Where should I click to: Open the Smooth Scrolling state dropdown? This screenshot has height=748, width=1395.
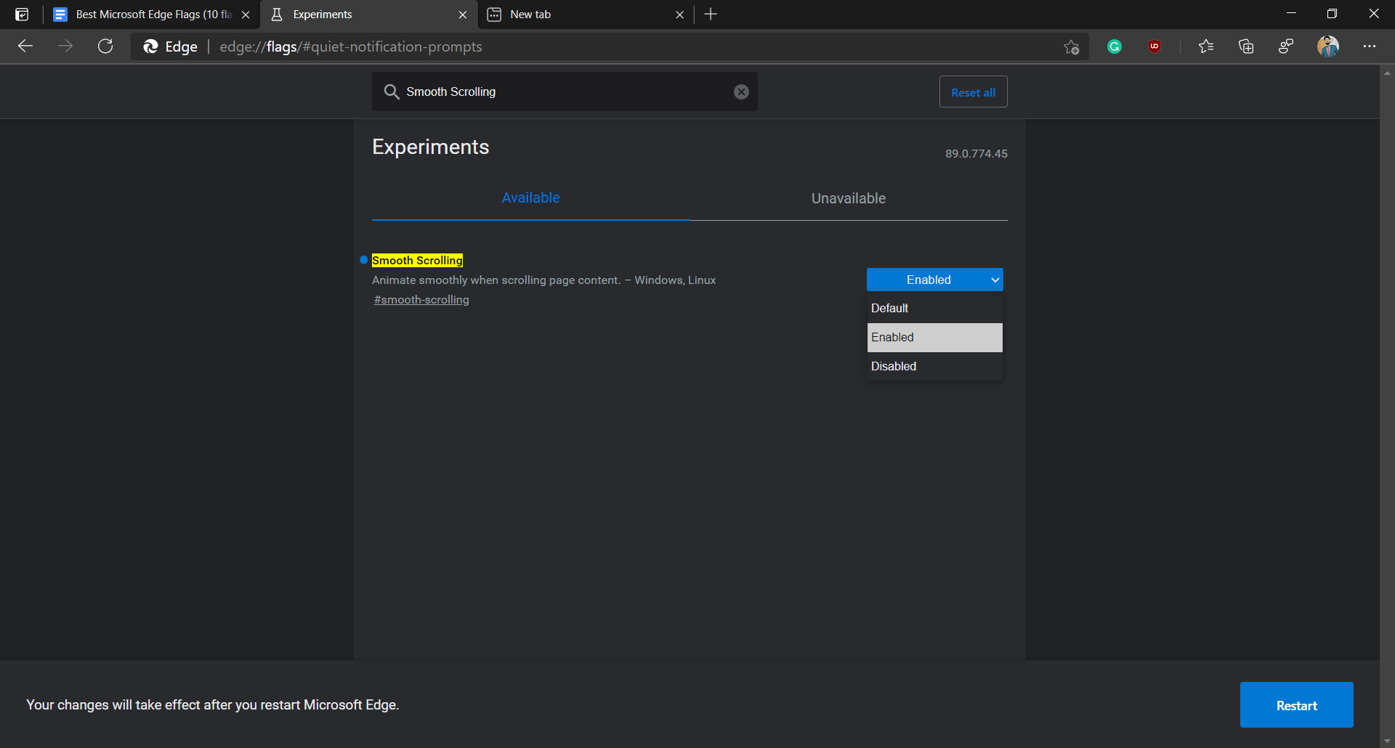pos(934,280)
